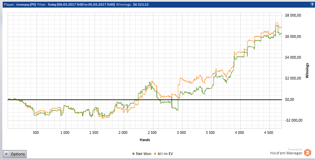Click the 2 000 hands axis label
This screenshot has width=315, height=160.
coord(123,133)
